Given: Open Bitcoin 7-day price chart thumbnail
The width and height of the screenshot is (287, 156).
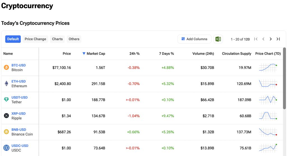Looking at the screenshot, I should coord(268,67).
